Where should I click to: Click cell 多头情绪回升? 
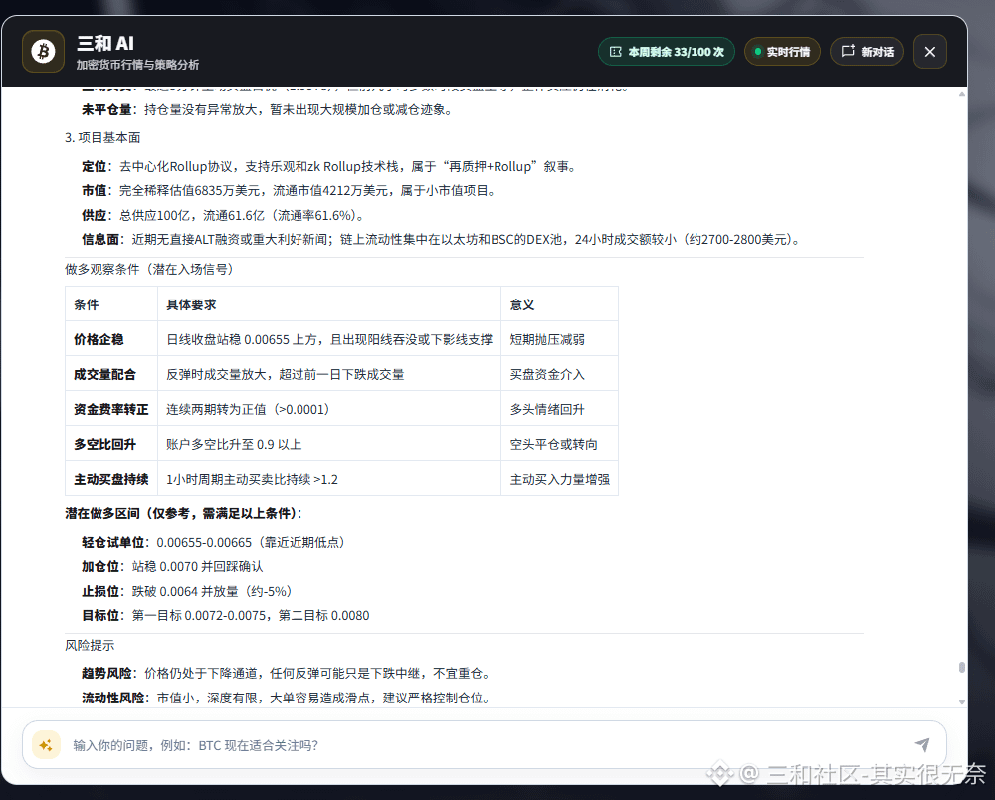click(x=559, y=409)
